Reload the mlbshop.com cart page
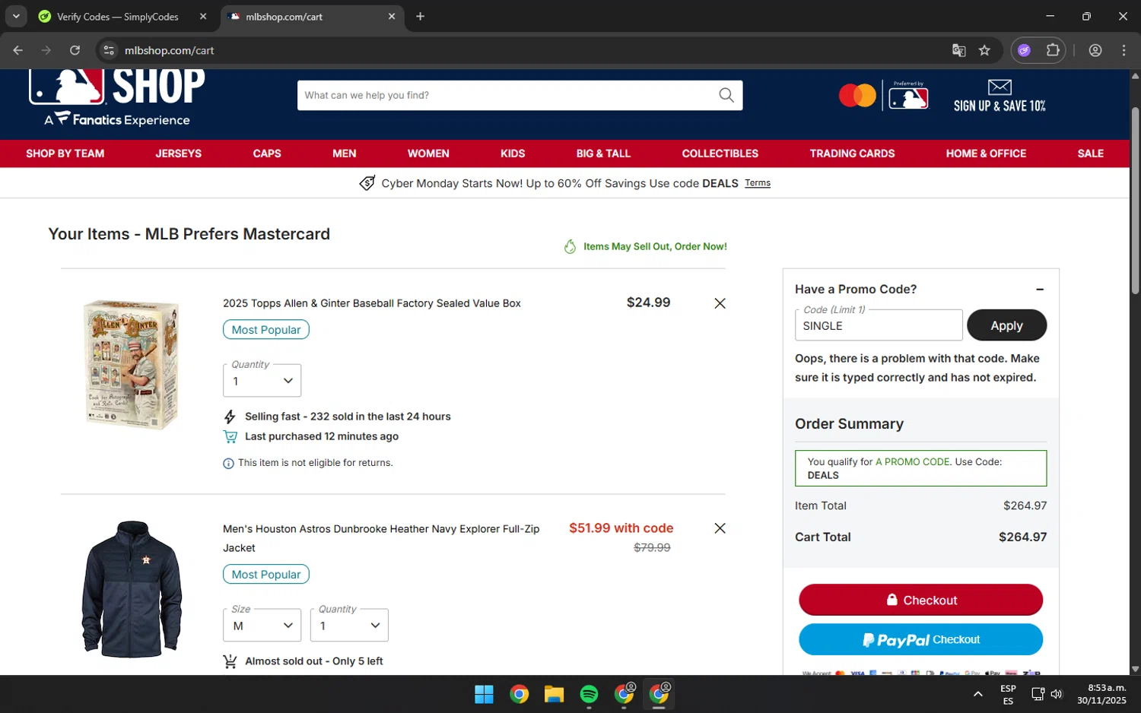Viewport: 1141px width, 713px height. (x=75, y=50)
